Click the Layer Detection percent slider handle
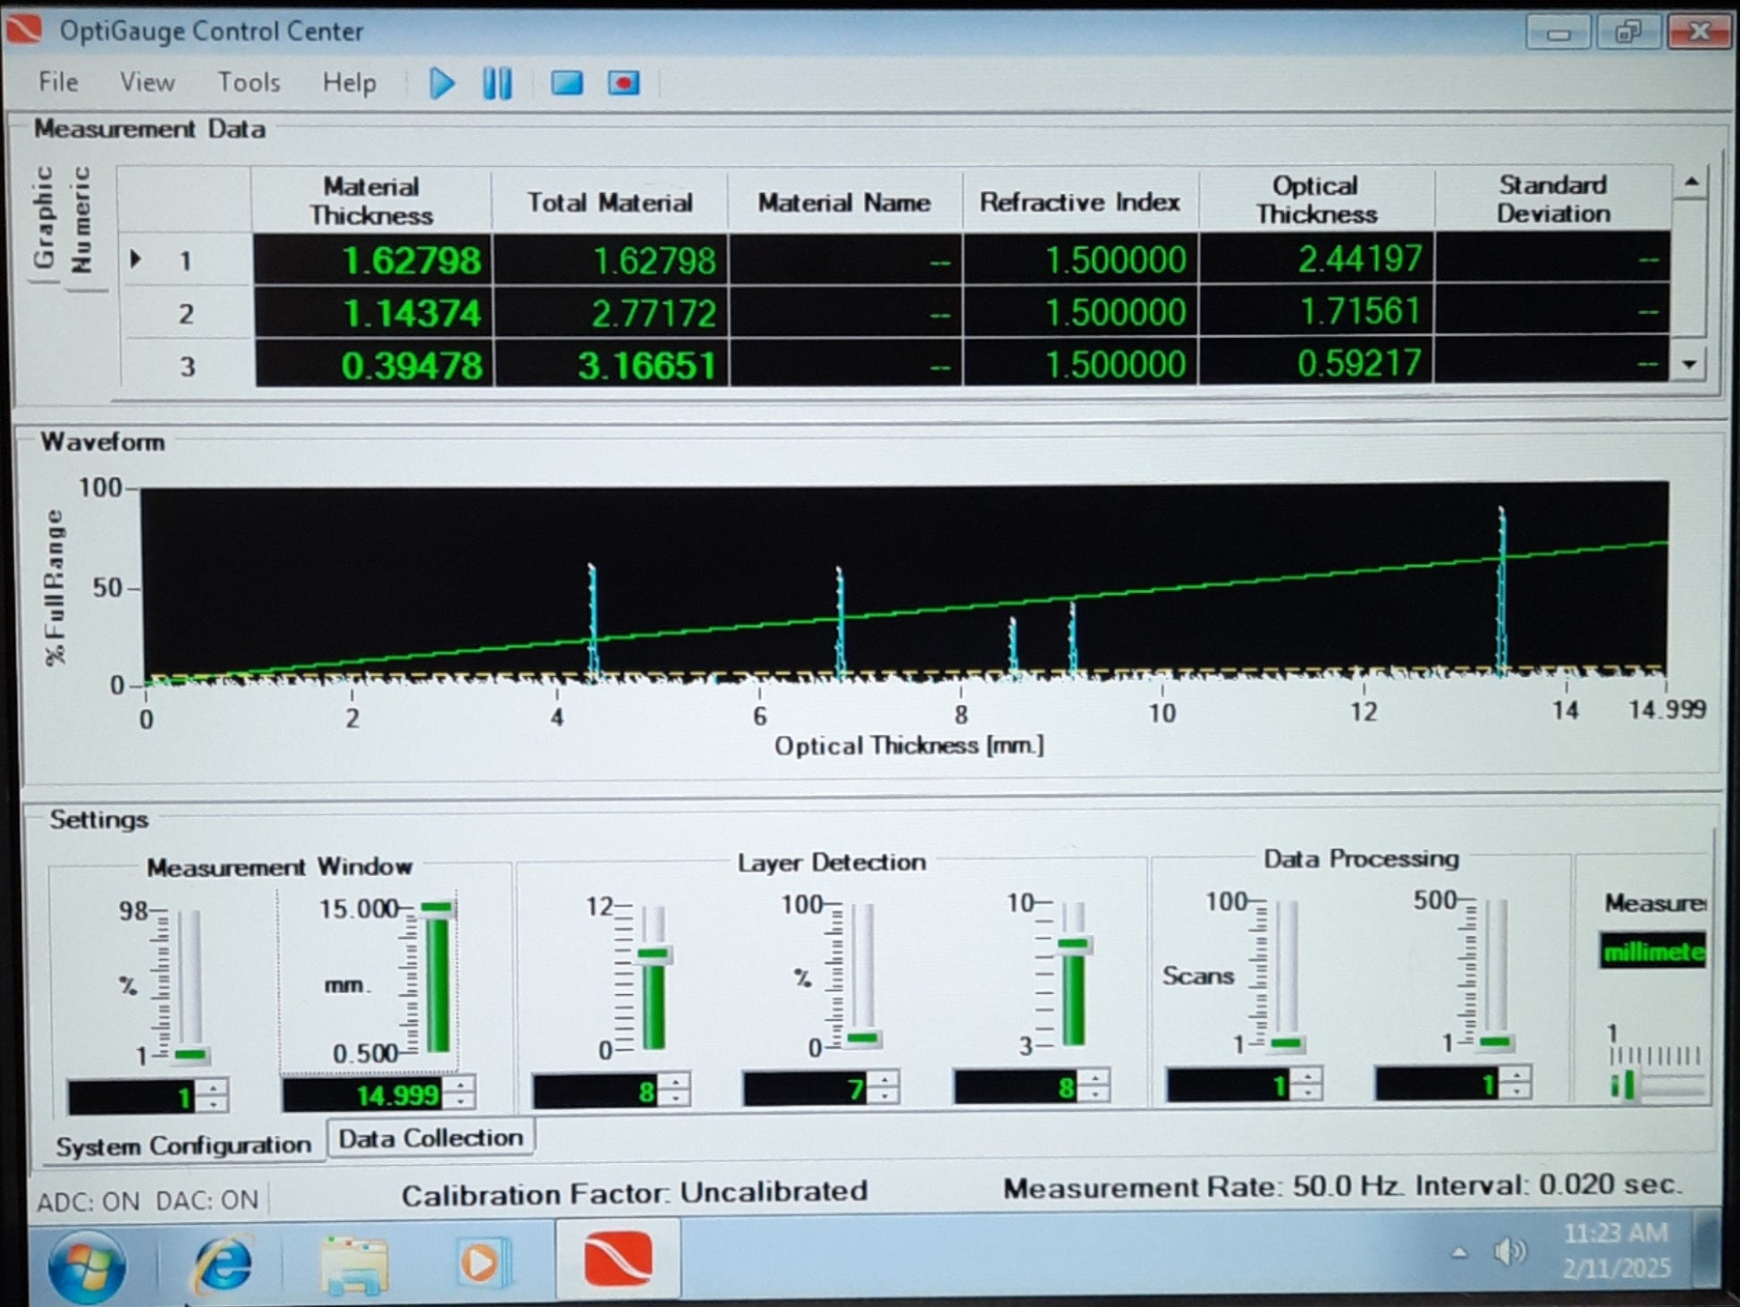The width and height of the screenshot is (1740, 1307). click(863, 1038)
